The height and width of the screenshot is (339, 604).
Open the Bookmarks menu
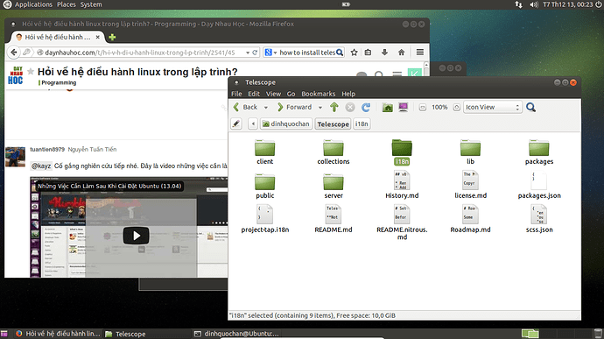pos(318,94)
